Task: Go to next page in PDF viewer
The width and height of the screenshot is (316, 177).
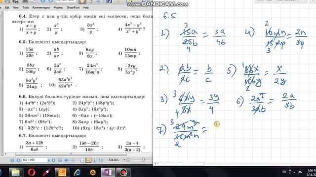Action: coord(53,160)
